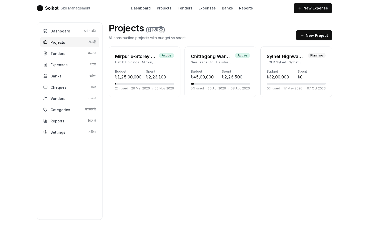The height and width of the screenshot is (230, 369).
Task: Click dates '17 May 2026 → 07 Oct 2026'
Action: click(x=304, y=88)
